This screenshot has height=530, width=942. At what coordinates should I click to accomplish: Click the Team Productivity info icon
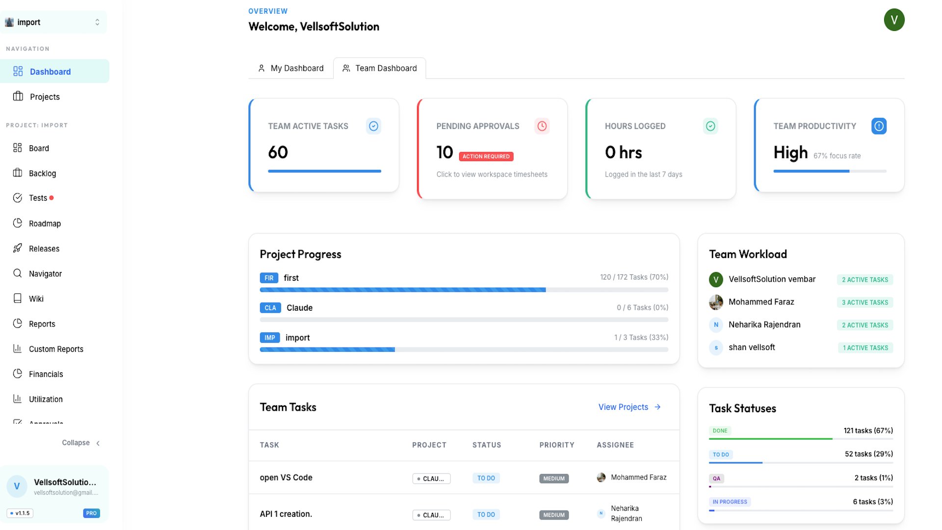tap(879, 126)
